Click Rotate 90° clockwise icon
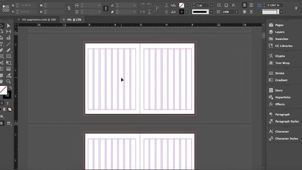The width and height of the screenshot is (302, 170). click(143, 5)
